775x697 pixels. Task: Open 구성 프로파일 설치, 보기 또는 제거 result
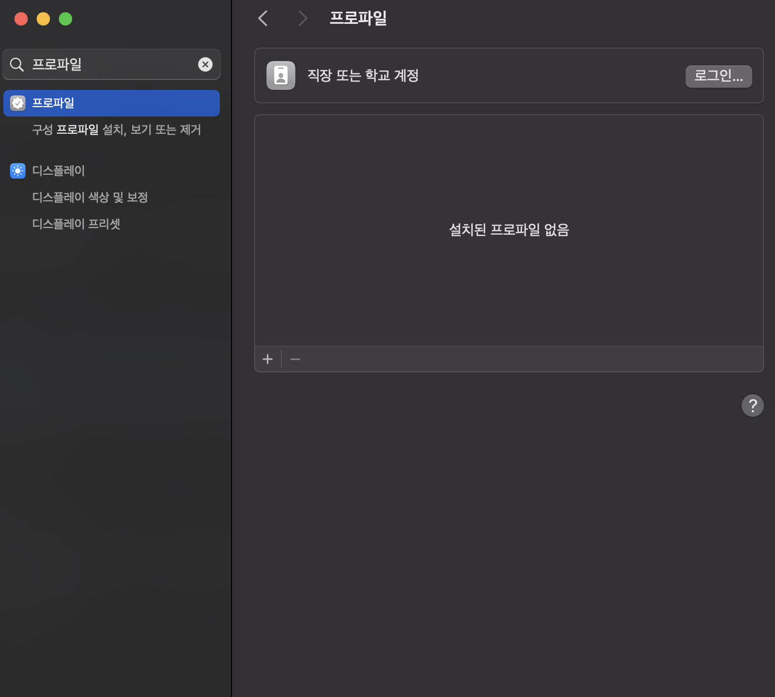[x=117, y=130]
